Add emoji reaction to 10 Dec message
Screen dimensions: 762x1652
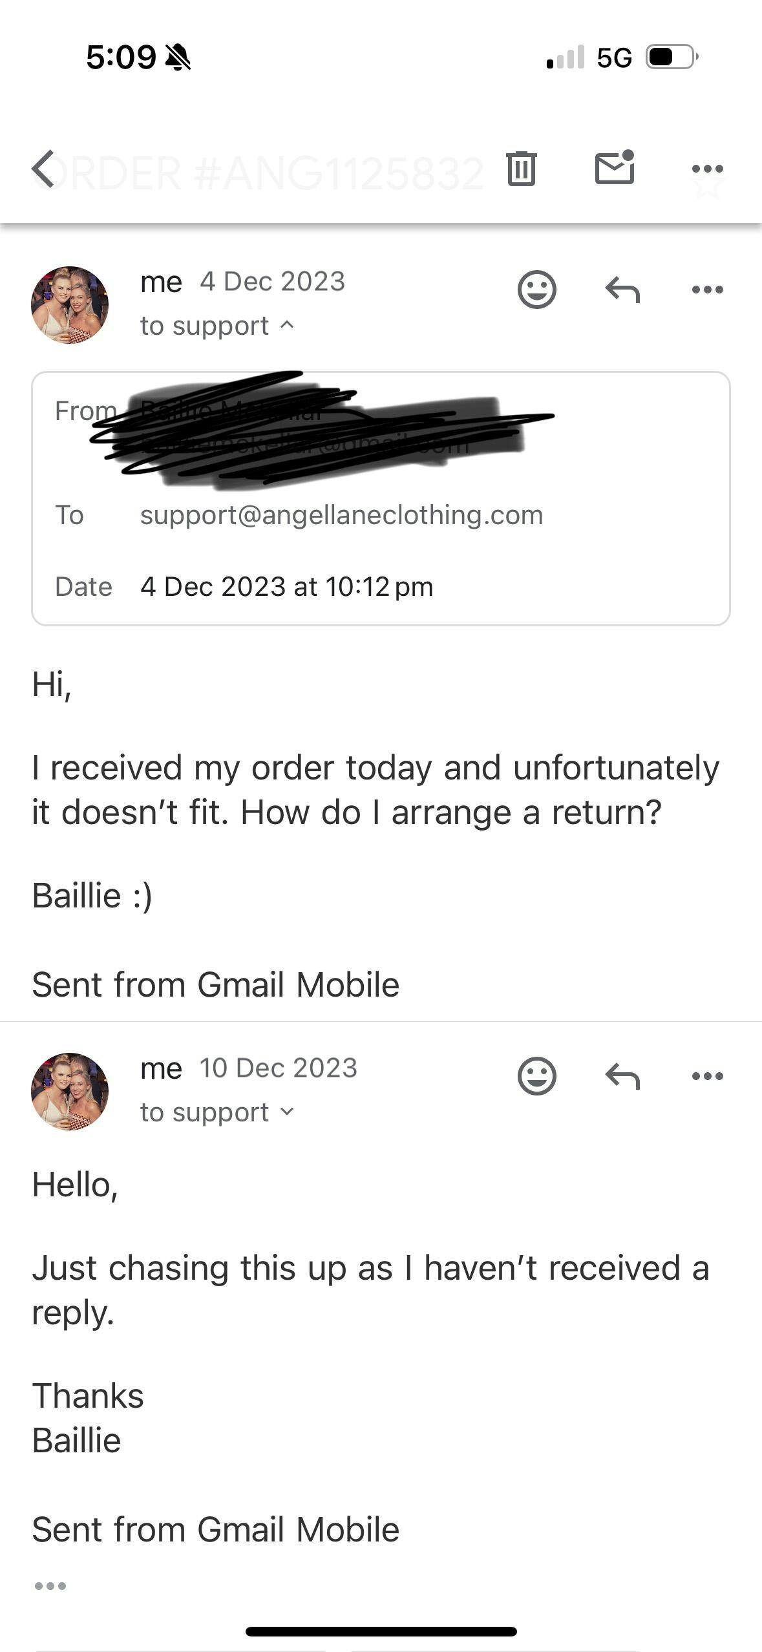pyautogui.click(x=536, y=1076)
